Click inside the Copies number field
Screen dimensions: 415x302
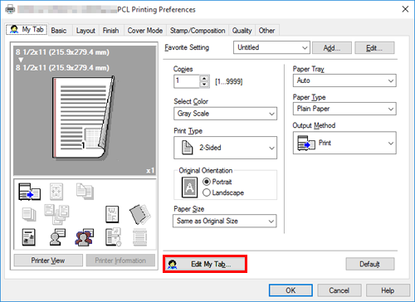[187, 81]
